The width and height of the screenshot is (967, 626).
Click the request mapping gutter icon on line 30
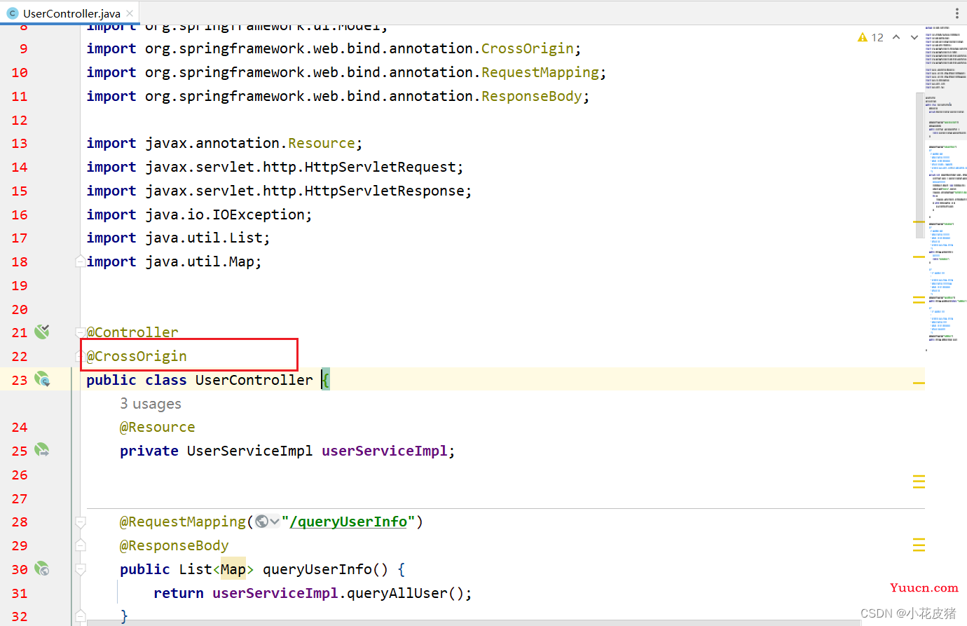(42, 569)
